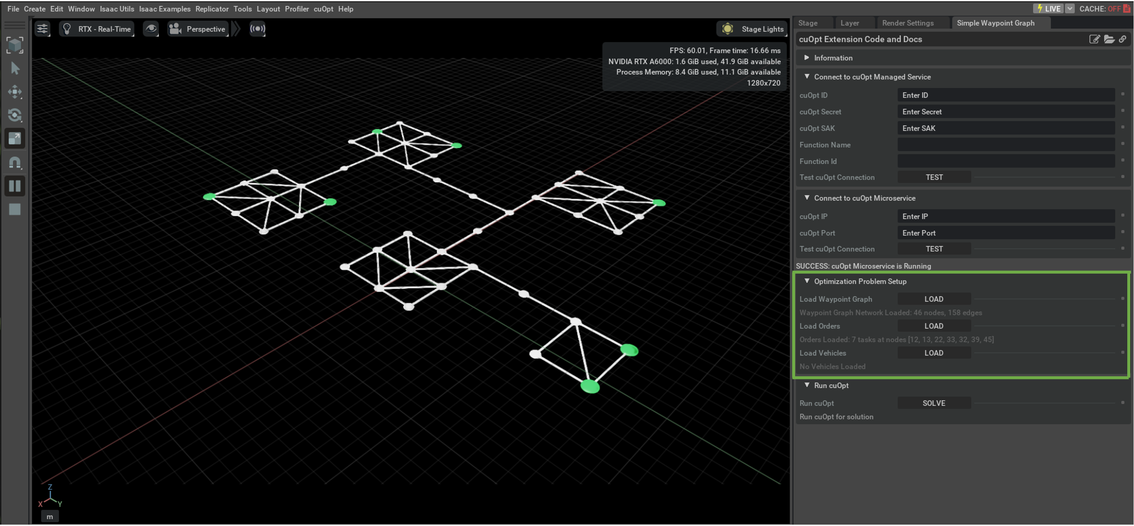The height and width of the screenshot is (526, 1134).
Task: Activate the Scale tool
Action: click(x=15, y=139)
